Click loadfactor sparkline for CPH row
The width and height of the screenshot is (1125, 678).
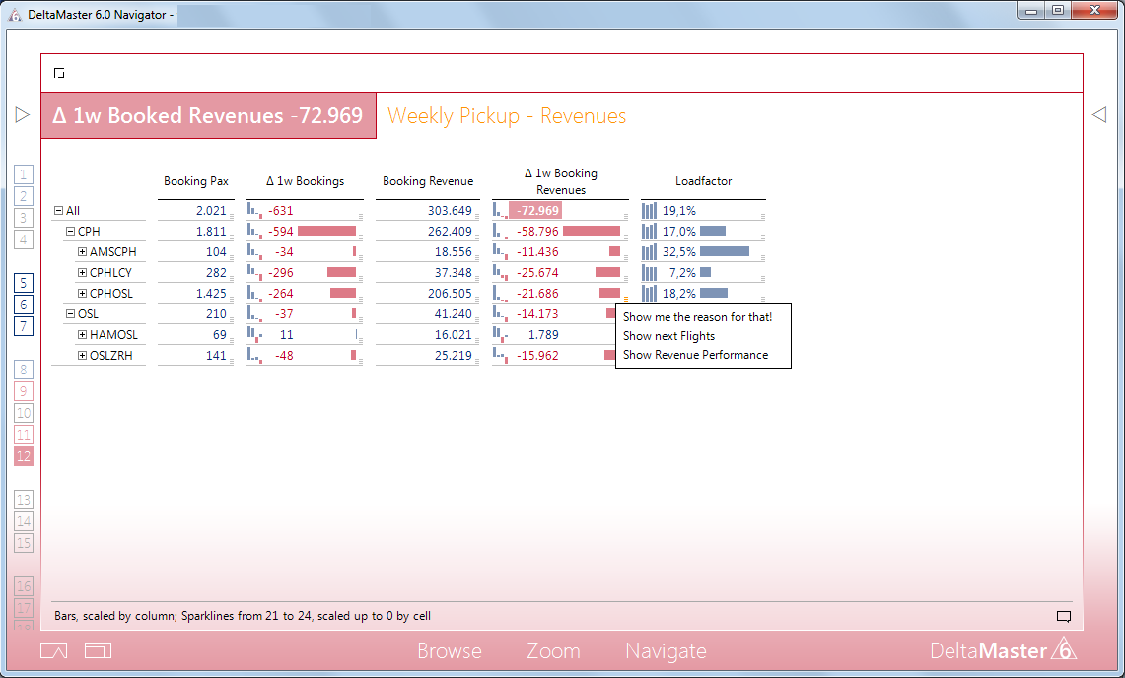pyautogui.click(x=650, y=231)
